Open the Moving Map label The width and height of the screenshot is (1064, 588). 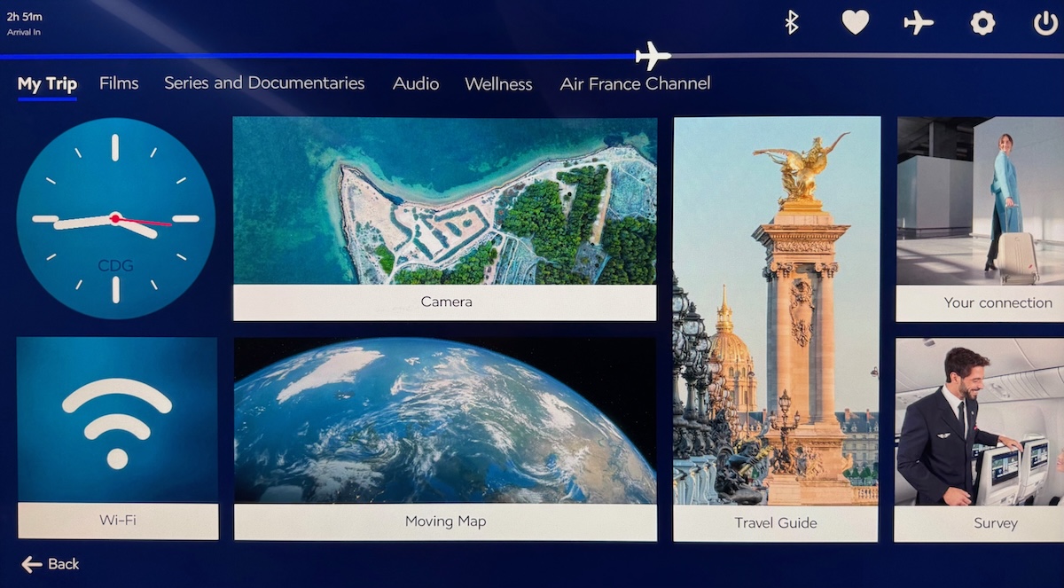coord(445,522)
